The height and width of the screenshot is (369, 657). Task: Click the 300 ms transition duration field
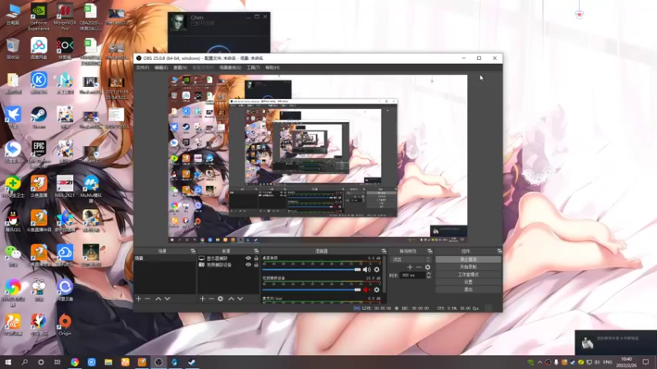(412, 276)
